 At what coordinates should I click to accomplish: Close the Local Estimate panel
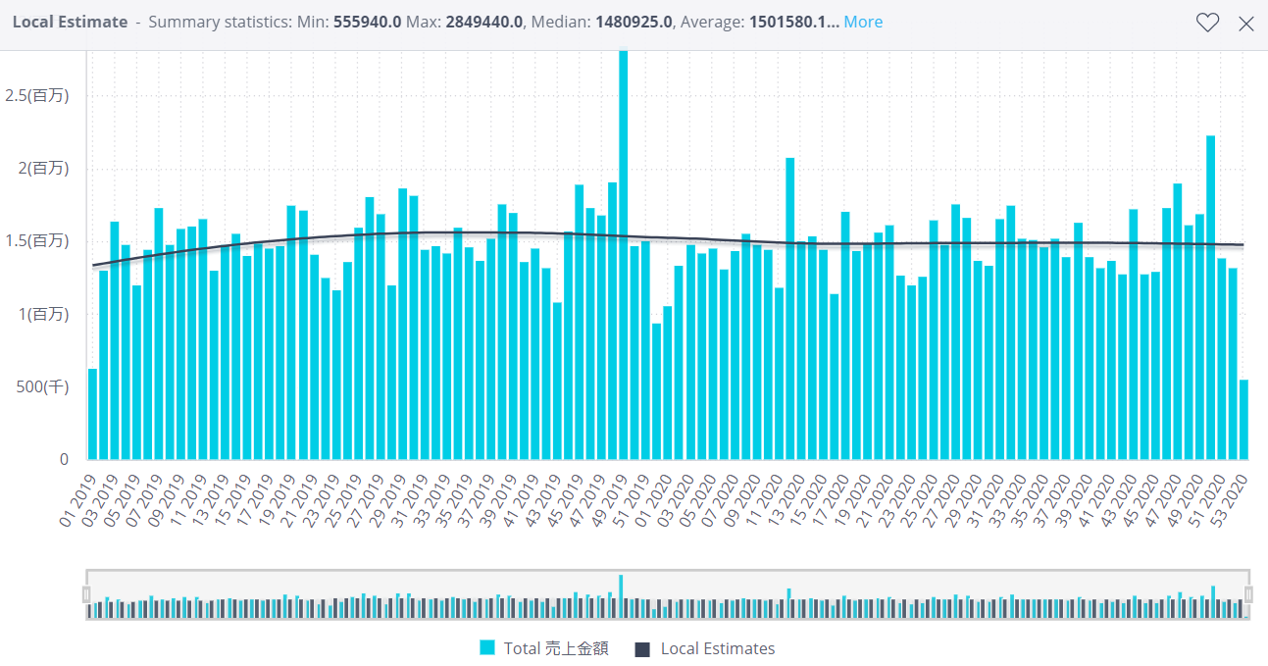click(1246, 24)
